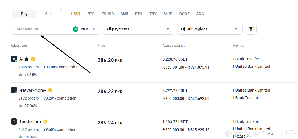Click -Never-More- verified badge
This screenshot has height=139, width=298.
tap(50, 90)
